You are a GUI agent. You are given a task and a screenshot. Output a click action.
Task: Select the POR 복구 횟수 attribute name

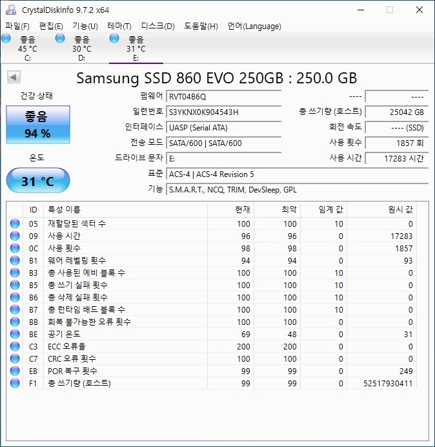tap(72, 371)
